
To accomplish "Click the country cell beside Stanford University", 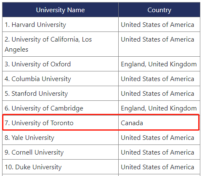I will click(x=159, y=93).
